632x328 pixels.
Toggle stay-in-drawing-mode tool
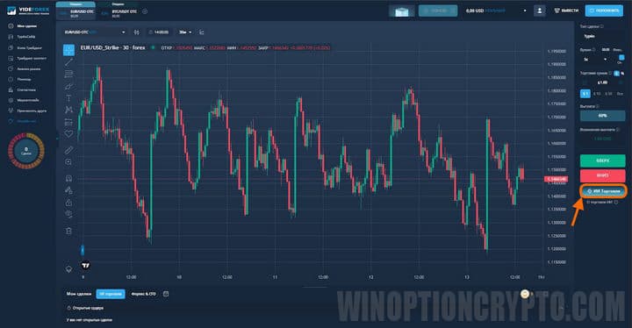69,190
